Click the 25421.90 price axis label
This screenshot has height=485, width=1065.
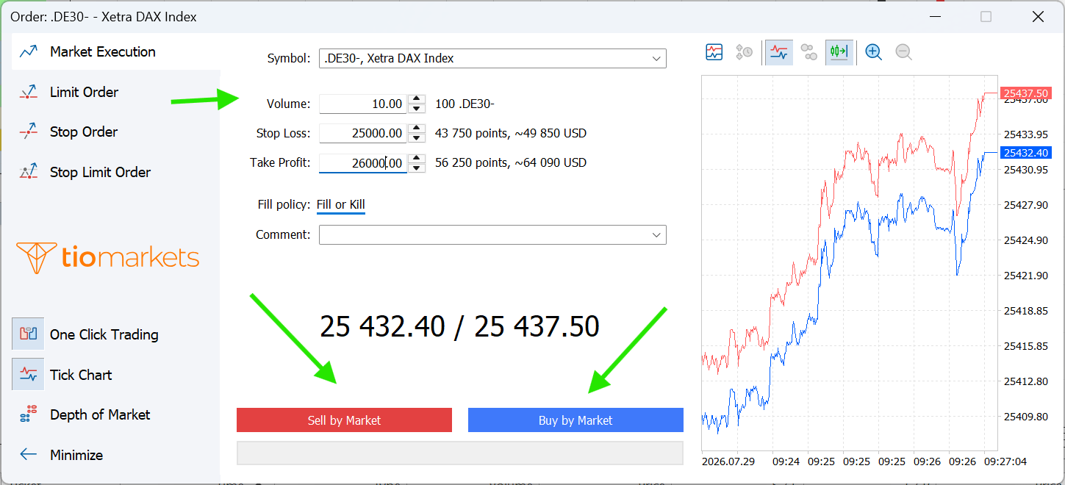(x=1026, y=276)
